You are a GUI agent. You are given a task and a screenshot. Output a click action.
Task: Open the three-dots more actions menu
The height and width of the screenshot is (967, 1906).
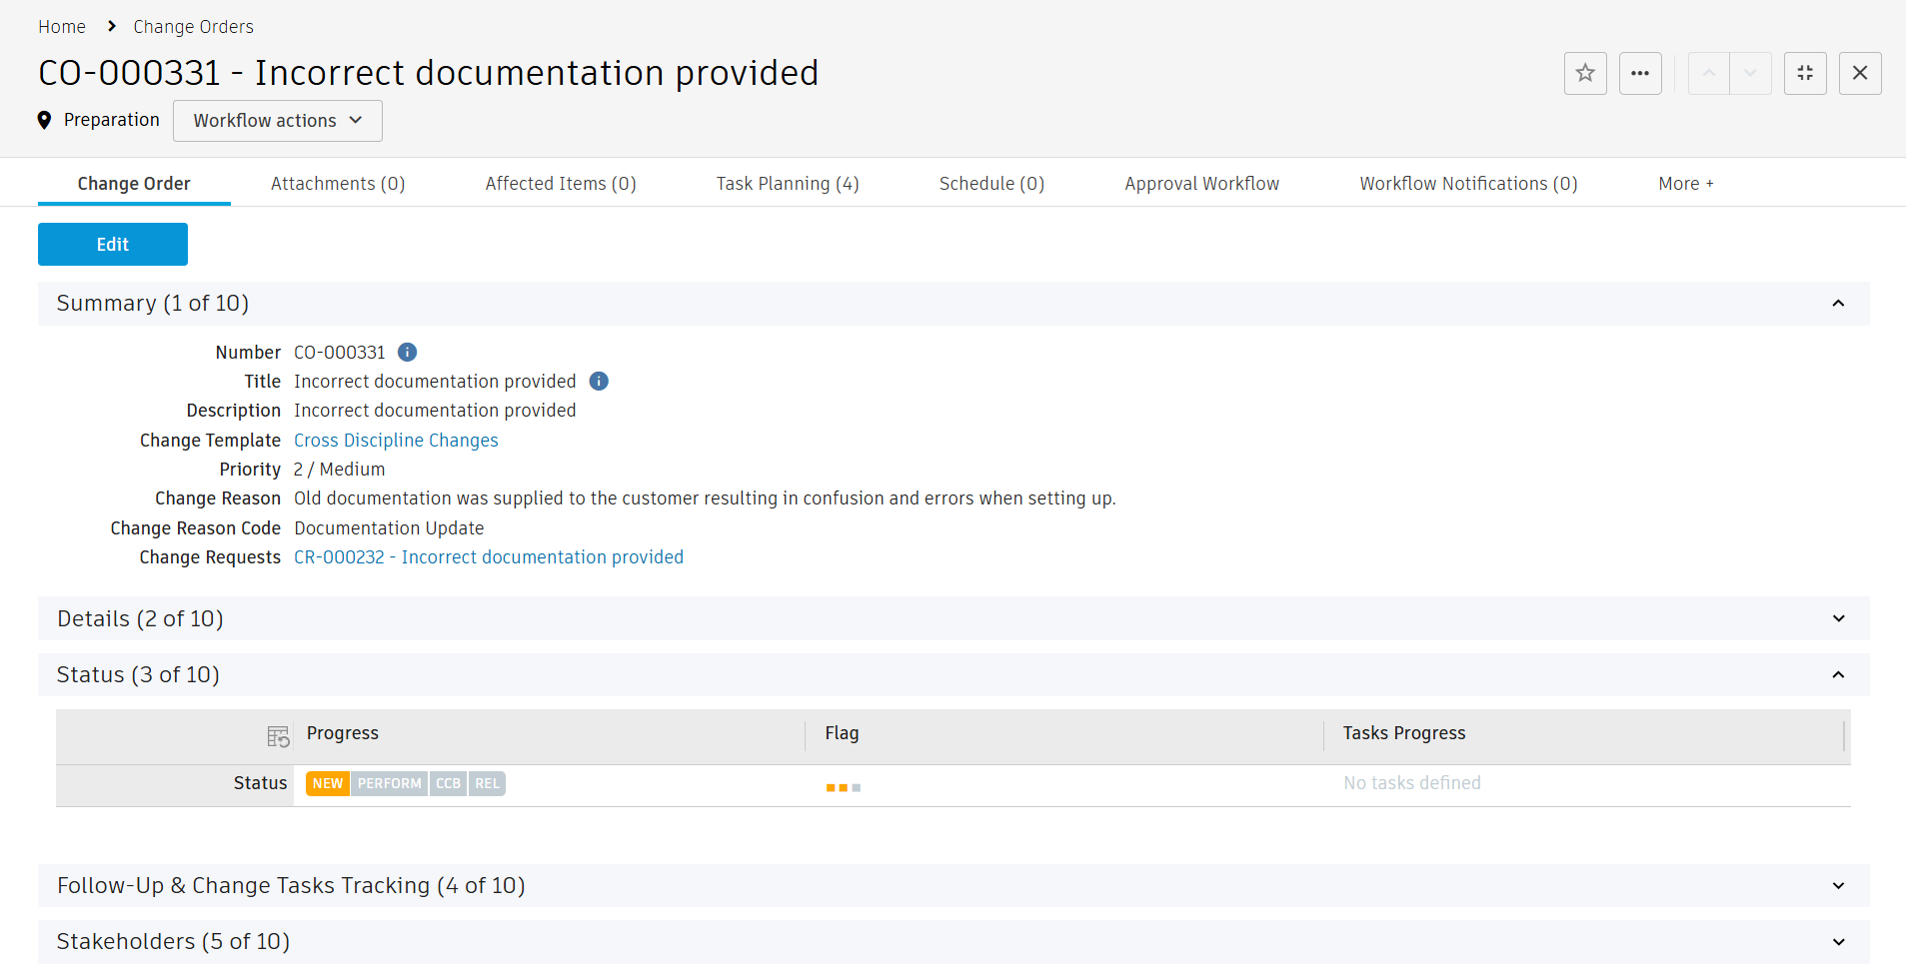1640,73
